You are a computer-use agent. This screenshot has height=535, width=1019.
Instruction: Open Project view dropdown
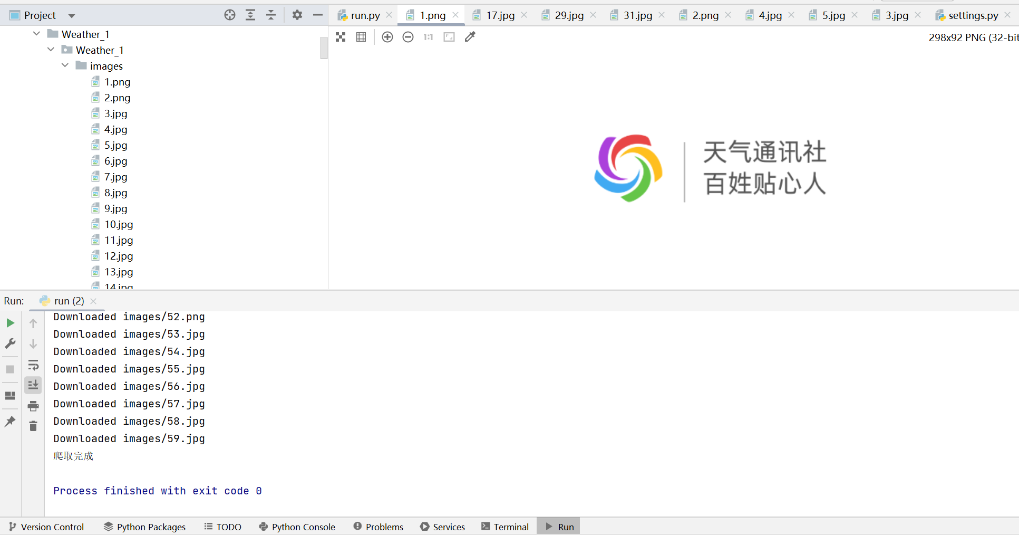pyautogui.click(x=72, y=16)
